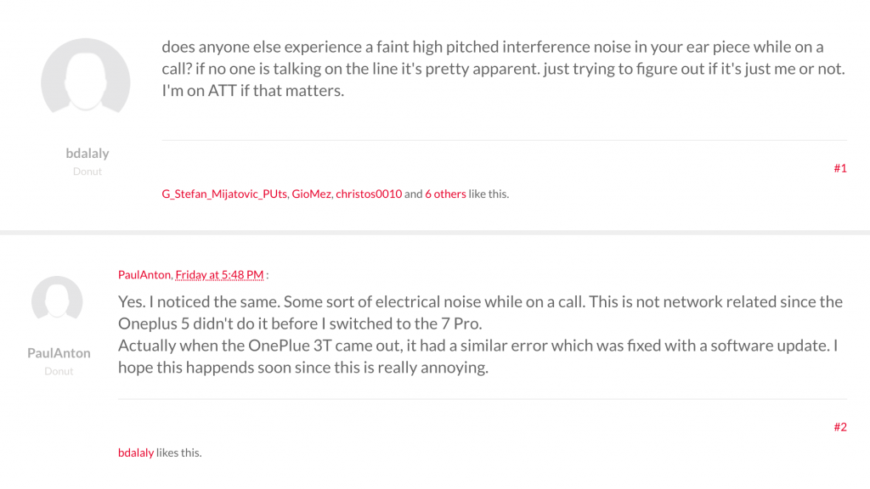870x489 pixels.
Task: Visit christos0010 user profile link
Action: 369,194
